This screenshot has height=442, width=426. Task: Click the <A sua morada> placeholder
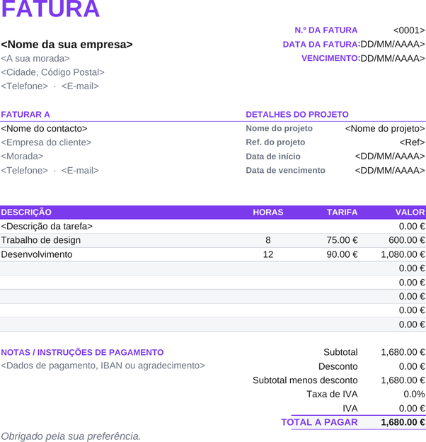[35, 58]
